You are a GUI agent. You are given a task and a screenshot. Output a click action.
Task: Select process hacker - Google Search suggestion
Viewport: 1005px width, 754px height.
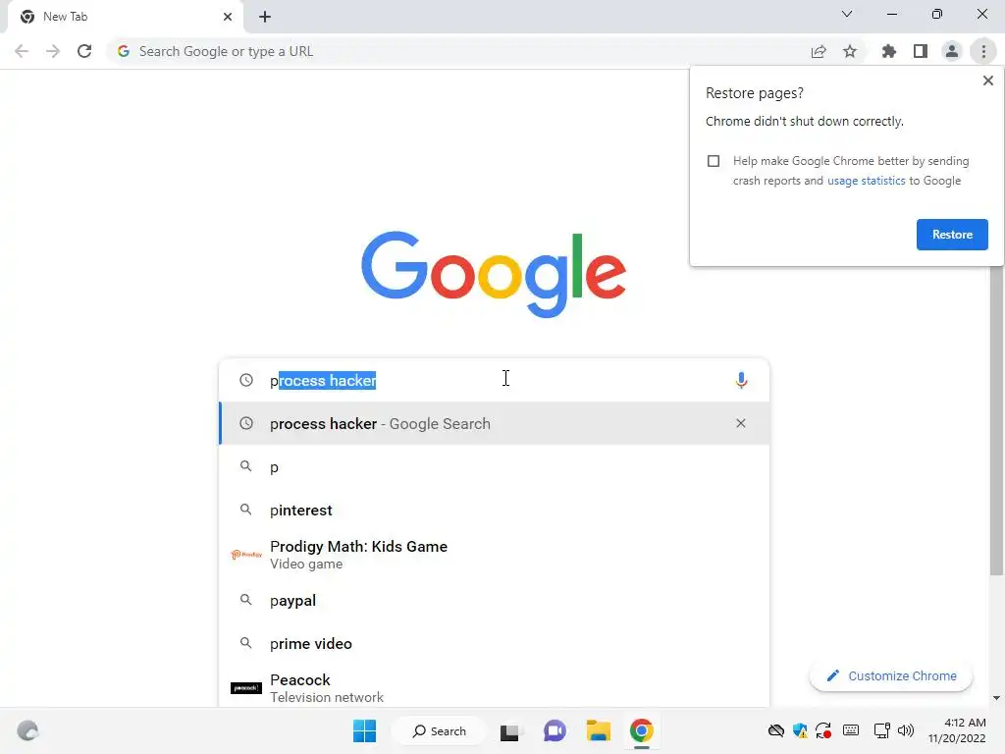coord(495,423)
